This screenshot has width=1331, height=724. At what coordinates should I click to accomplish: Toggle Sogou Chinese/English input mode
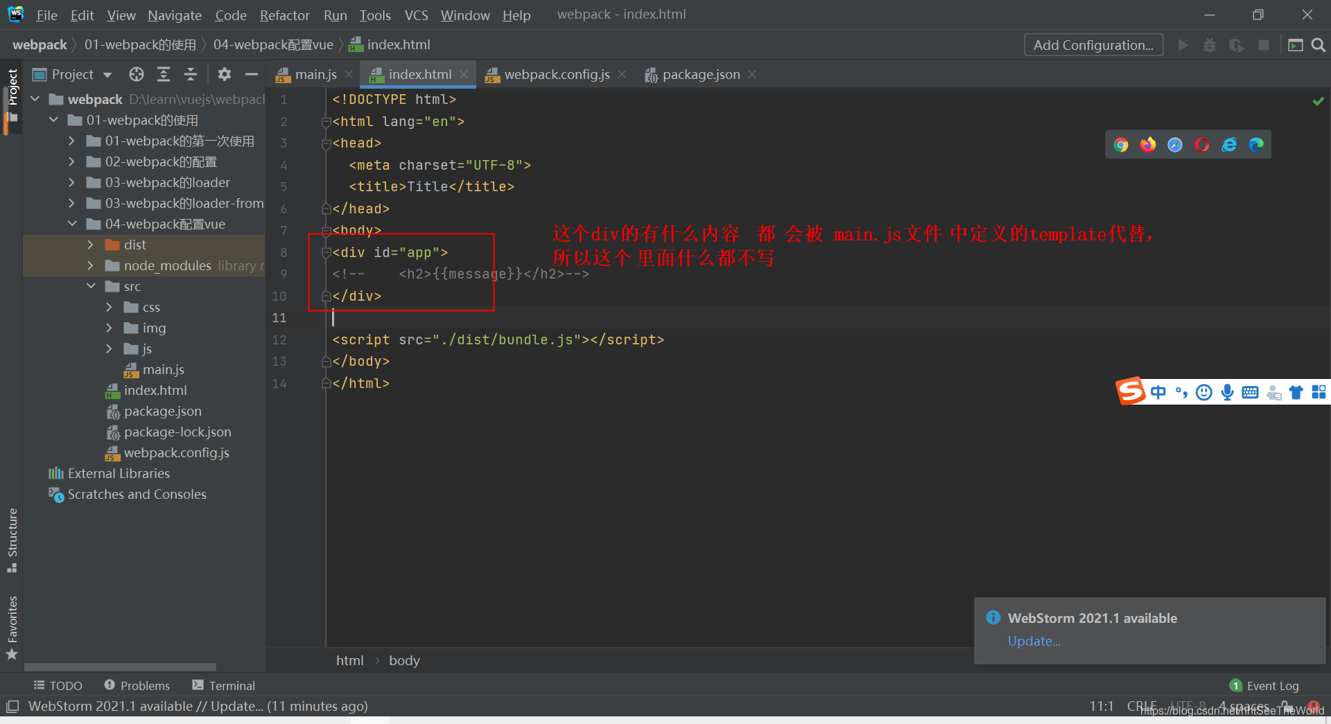pos(1158,393)
